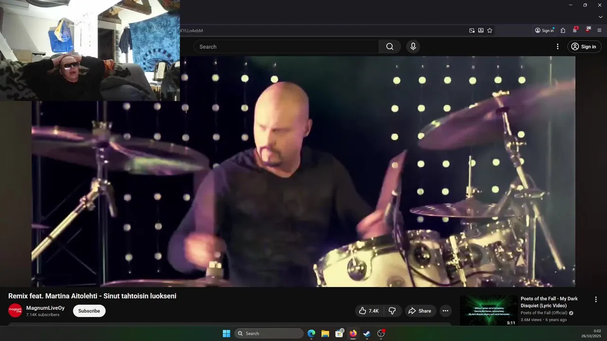The width and height of the screenshot is (607, 341).
Task: Click the extension icon with red 6 badge
Action: tap(575, 30)
